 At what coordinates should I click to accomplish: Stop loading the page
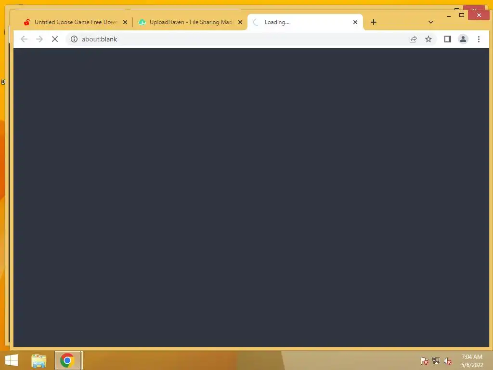click(55, 40)
